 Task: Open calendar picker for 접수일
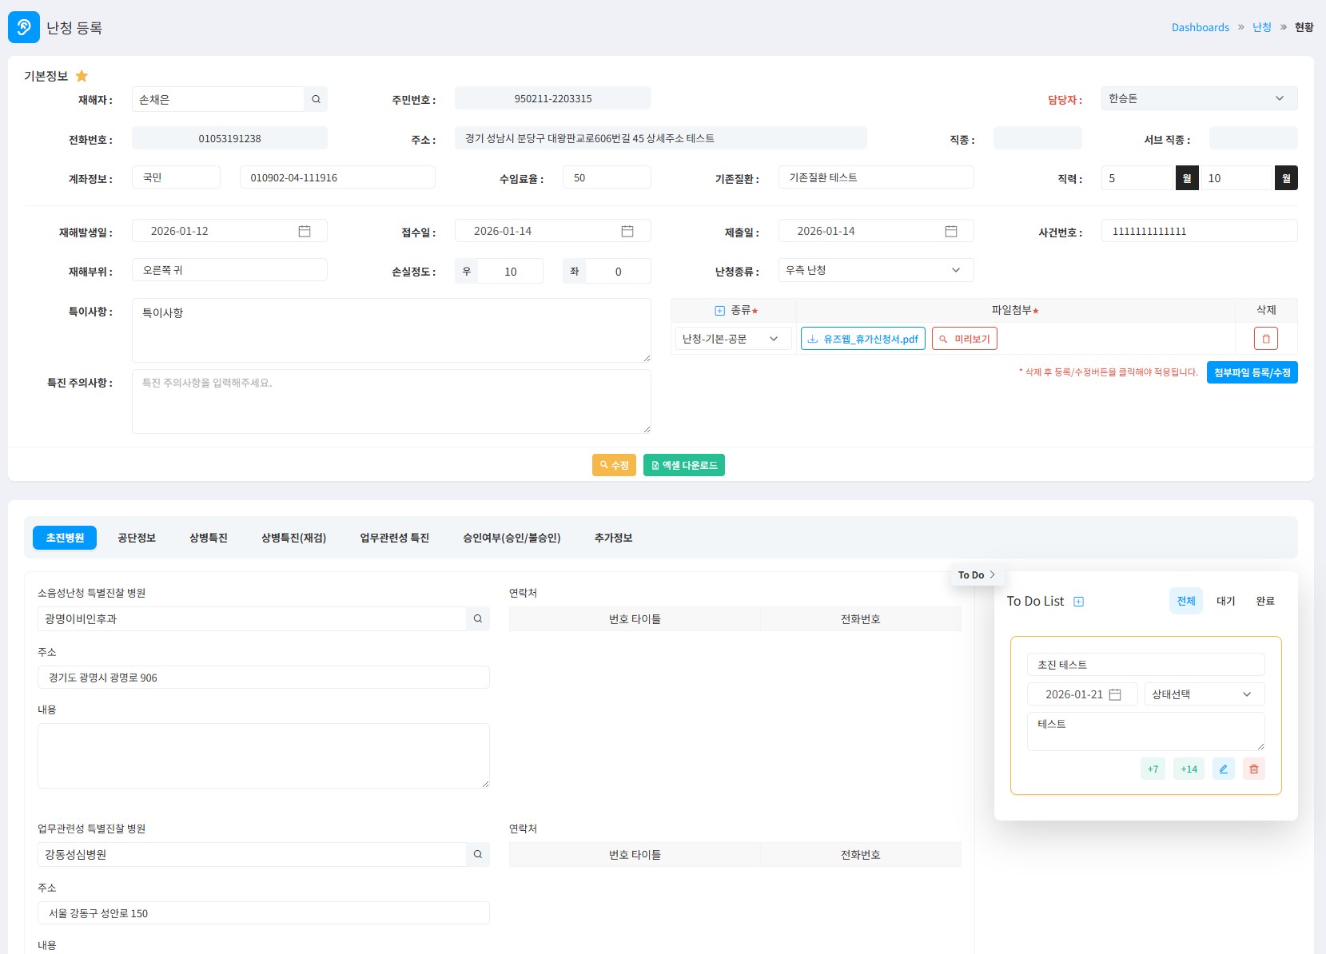627,231
